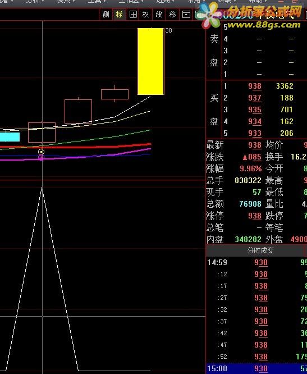This screenshot has height=374, width=307.
Task: Click buy level 2 volume 188
Action: coord(287,98)
